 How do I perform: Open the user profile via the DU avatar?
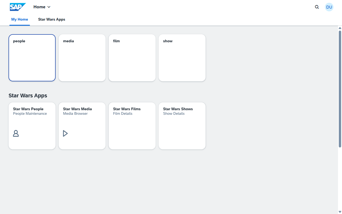(329, 7)
